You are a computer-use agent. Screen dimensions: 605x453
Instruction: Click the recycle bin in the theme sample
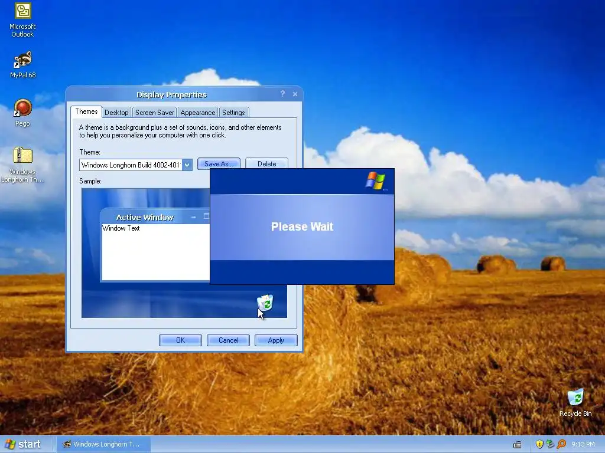265,303
